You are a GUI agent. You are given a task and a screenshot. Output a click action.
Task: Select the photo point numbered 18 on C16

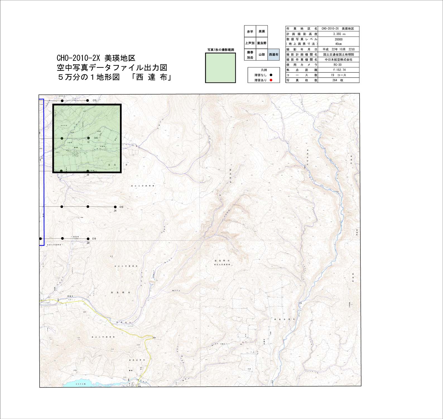click(88, 138)
